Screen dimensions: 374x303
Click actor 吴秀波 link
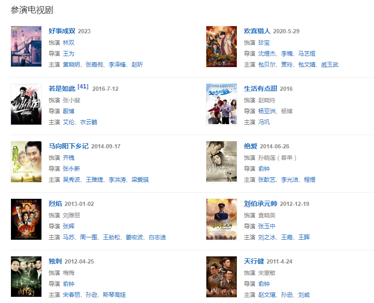71,180
